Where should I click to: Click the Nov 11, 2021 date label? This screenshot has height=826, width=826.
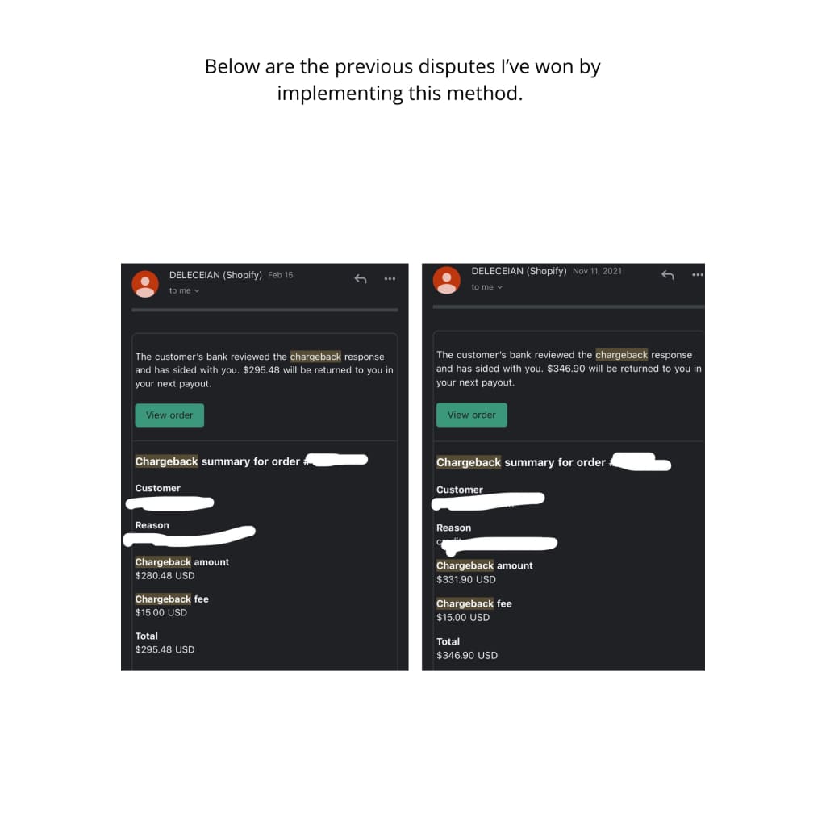(x=597, y=271)
